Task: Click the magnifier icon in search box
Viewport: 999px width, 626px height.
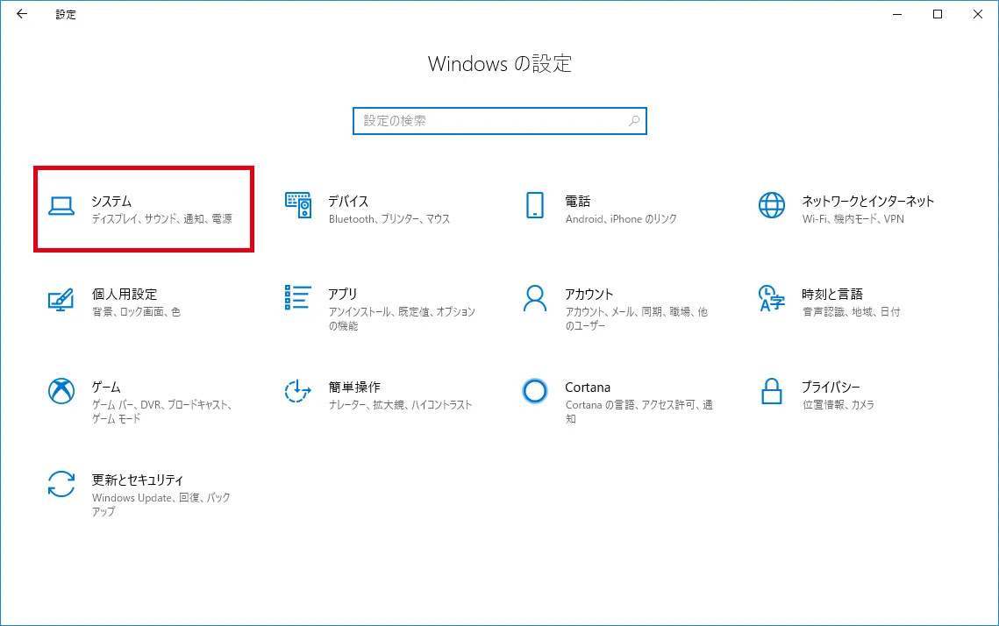Action: tap(634, 121)
